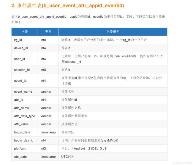Click varchar type in attr_name row
193x165 pixels.
(x=46, y=108)
